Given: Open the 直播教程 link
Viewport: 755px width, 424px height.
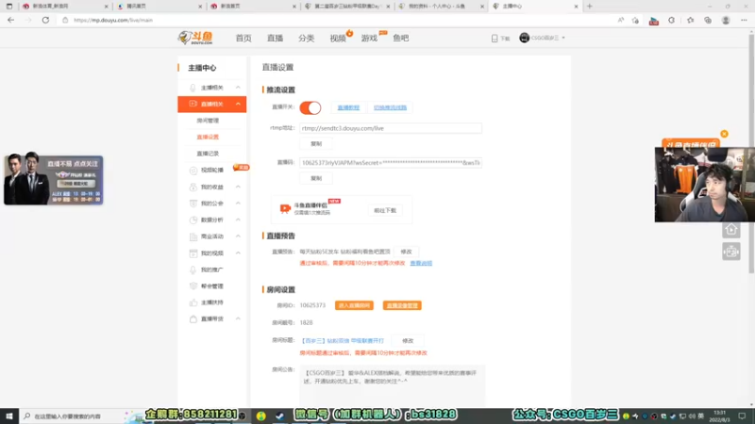Looking at the screenshot, I should (x=348, y=107).
